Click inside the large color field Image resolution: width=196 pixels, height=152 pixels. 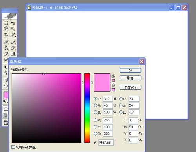[46, 108]
